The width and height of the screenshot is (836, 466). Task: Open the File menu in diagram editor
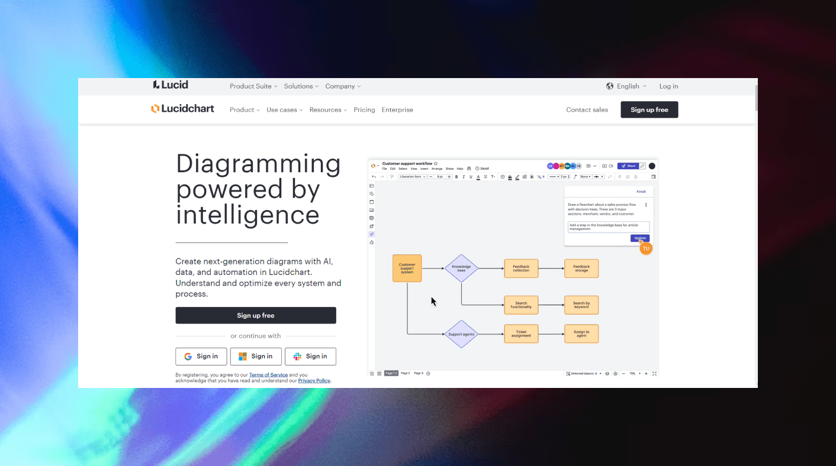[384, 169]
